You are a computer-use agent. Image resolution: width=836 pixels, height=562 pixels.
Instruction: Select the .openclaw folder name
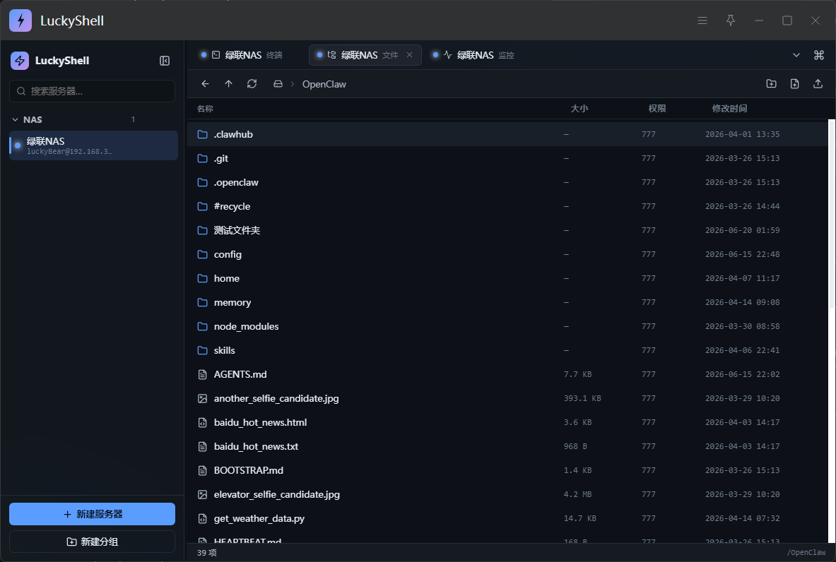click(x=236, y=183)
